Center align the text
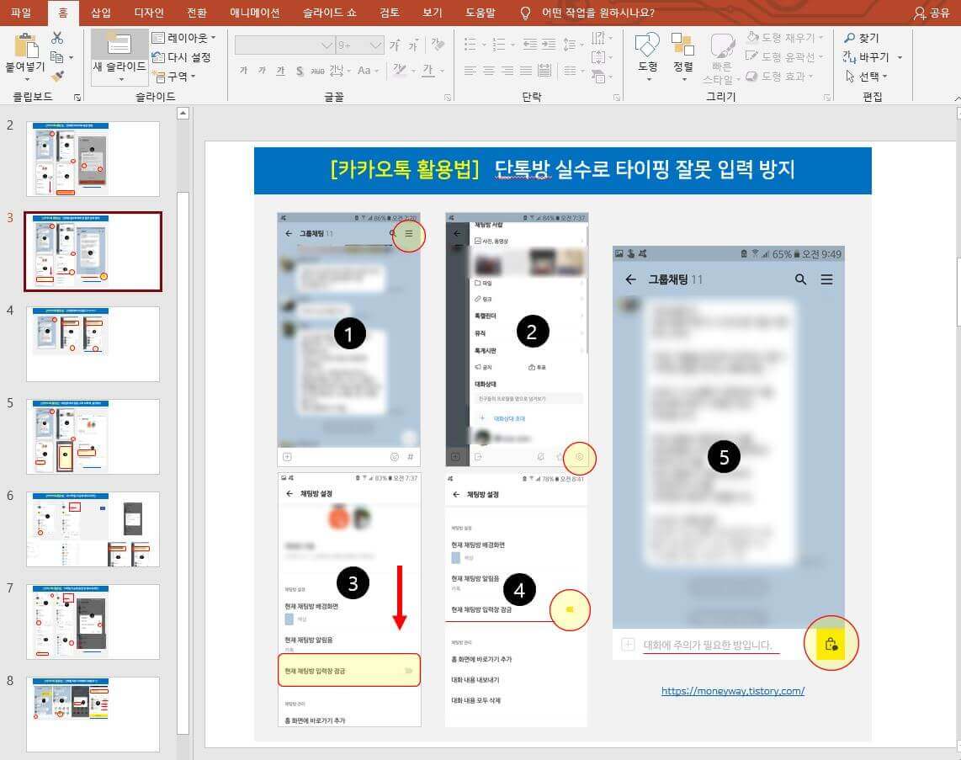Image resolution: width=961 pixels, height=760 pixels. [x=488, y=71]
